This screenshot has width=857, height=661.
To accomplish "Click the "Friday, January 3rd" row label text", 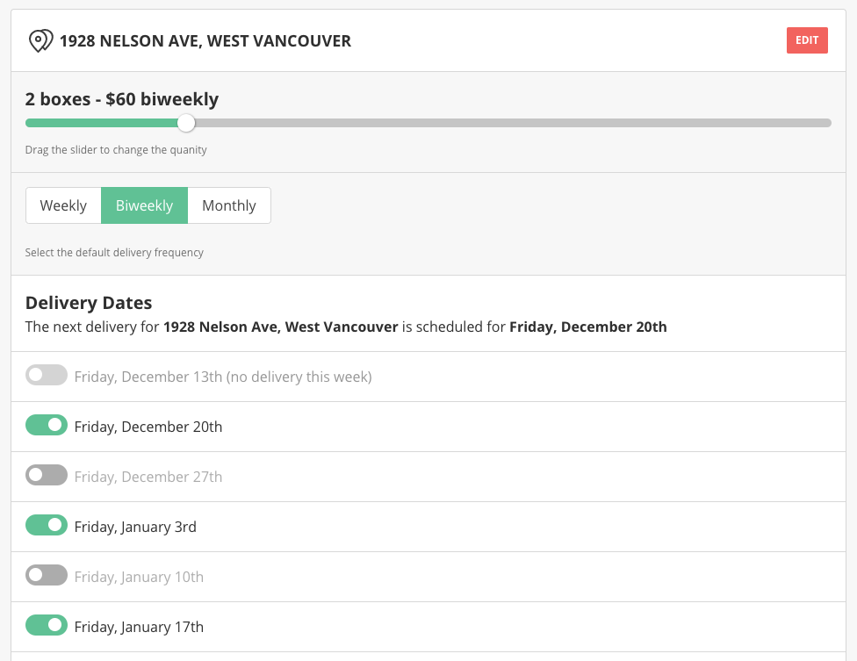I will click(135, 527).
